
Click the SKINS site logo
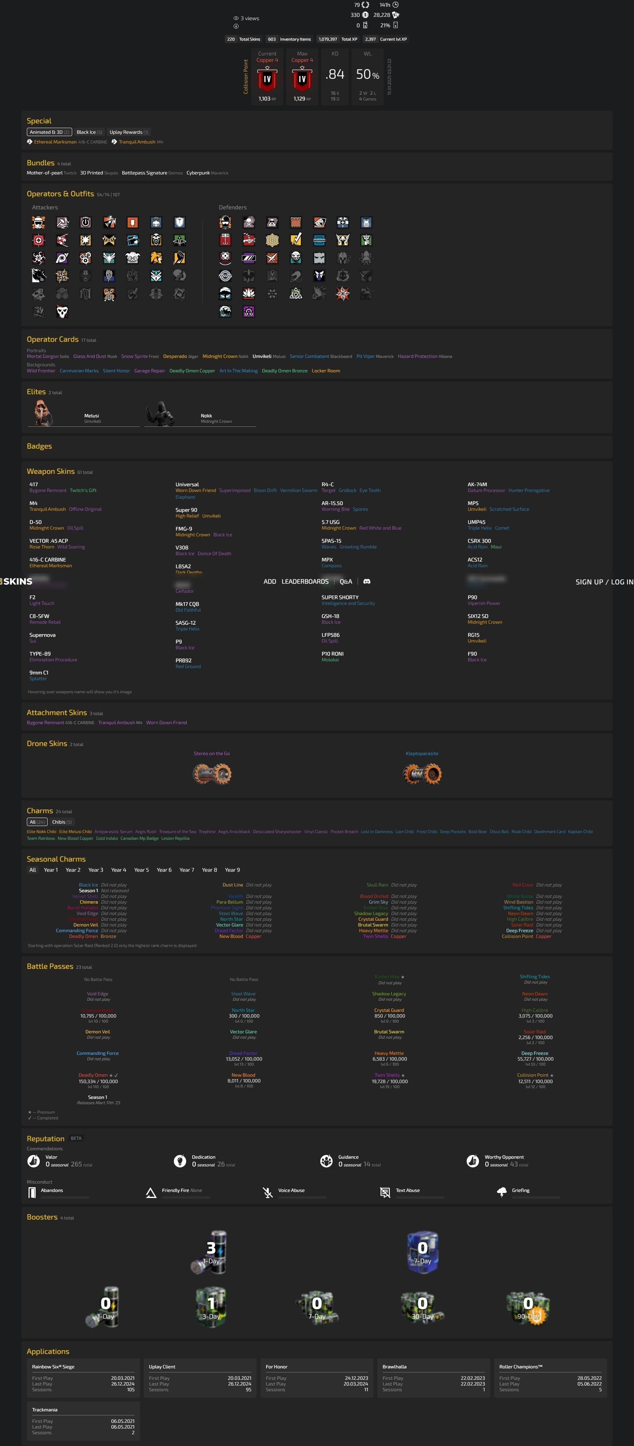(16, 582)
